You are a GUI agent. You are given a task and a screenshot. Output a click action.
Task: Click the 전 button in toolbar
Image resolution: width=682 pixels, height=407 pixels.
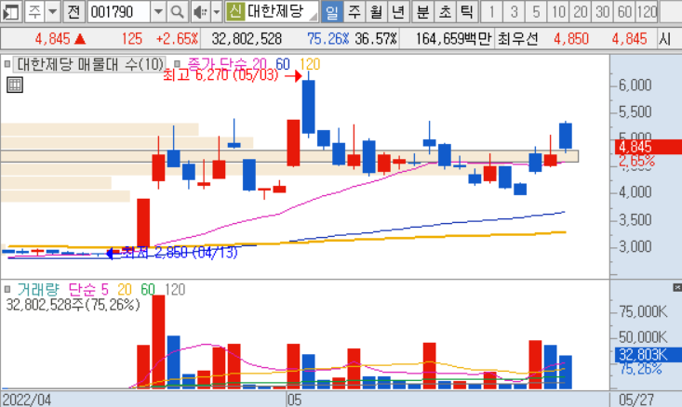(74, 12)
